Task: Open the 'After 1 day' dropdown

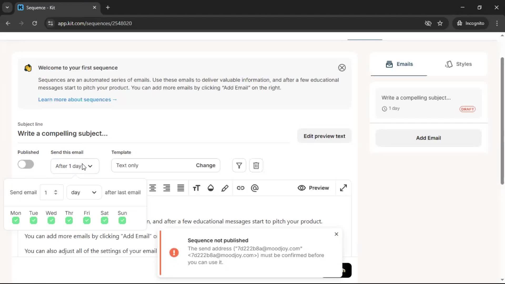Action: 75,166
